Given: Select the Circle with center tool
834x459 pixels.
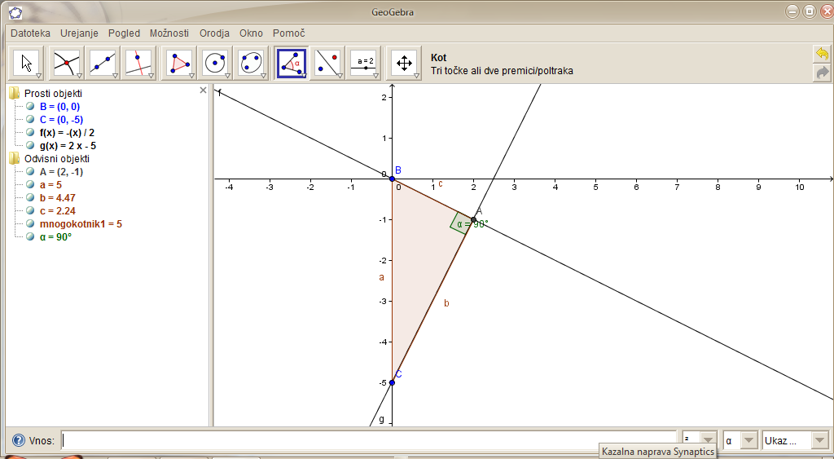Looking at the screenshot, I should (215, 63).
